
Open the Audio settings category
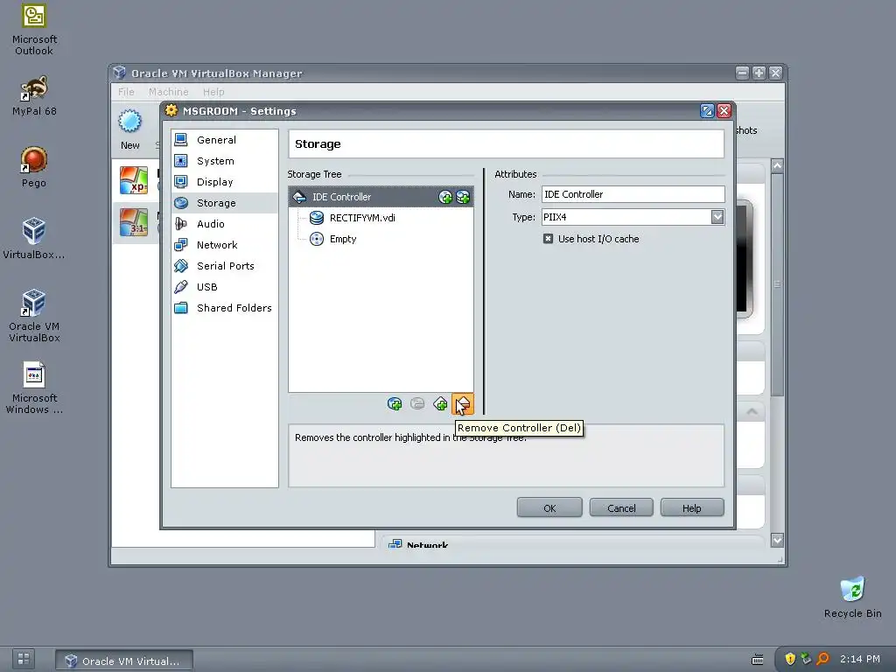(x=225, y=224)
